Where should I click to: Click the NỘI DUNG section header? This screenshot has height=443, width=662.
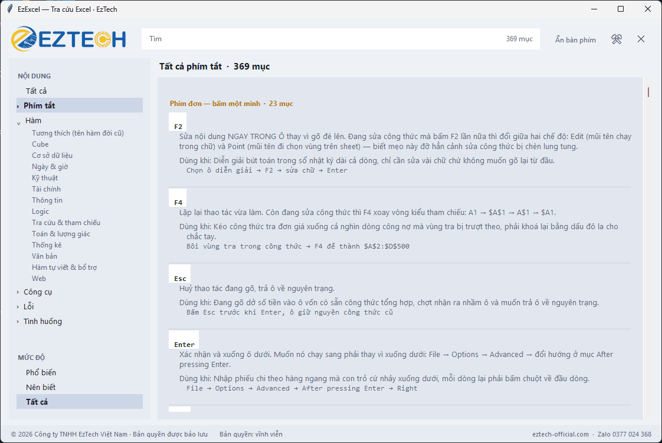point(34,76)
